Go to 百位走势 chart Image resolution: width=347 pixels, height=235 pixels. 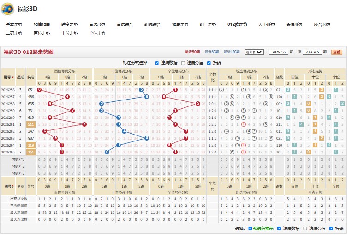coord(42,33)
